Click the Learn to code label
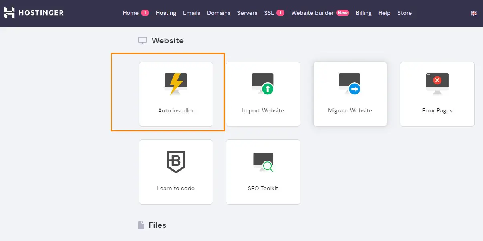The height and width of the screenshot is (241, 483). pos(176,188)
